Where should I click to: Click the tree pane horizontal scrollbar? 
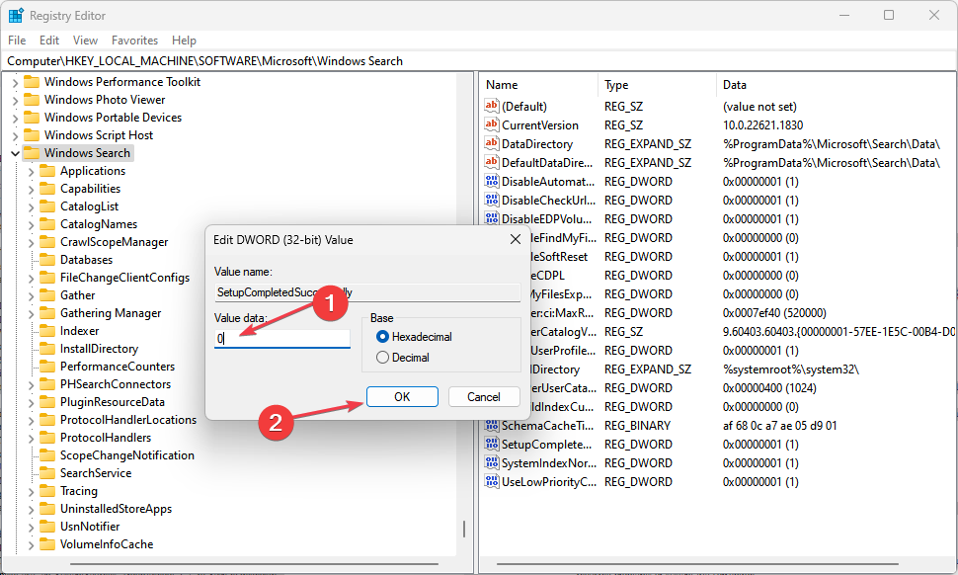click(254, 563)
